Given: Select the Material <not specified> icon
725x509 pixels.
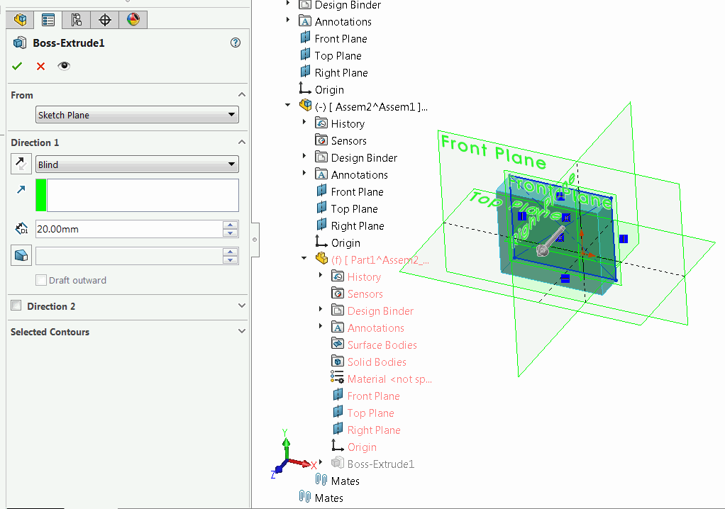Looking at the screenshot, I should [338, 378].
